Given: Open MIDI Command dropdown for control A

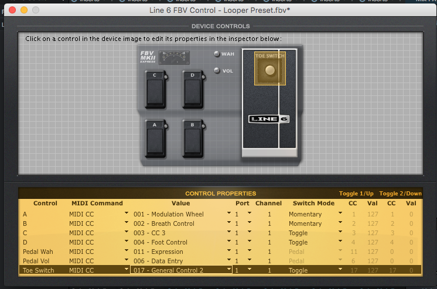Looking at the screenshot, I should tap(127, 213).
